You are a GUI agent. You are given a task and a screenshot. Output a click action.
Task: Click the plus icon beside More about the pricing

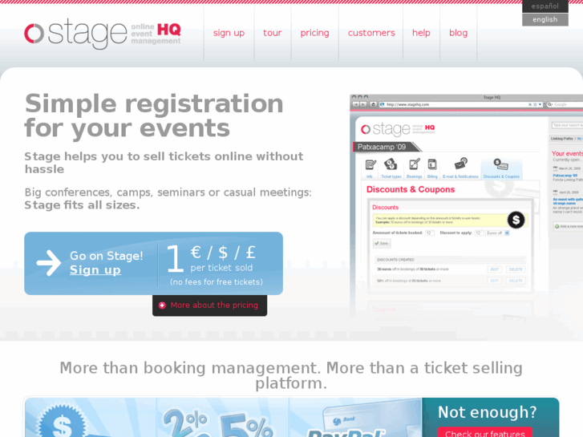[x=162, y=305]
